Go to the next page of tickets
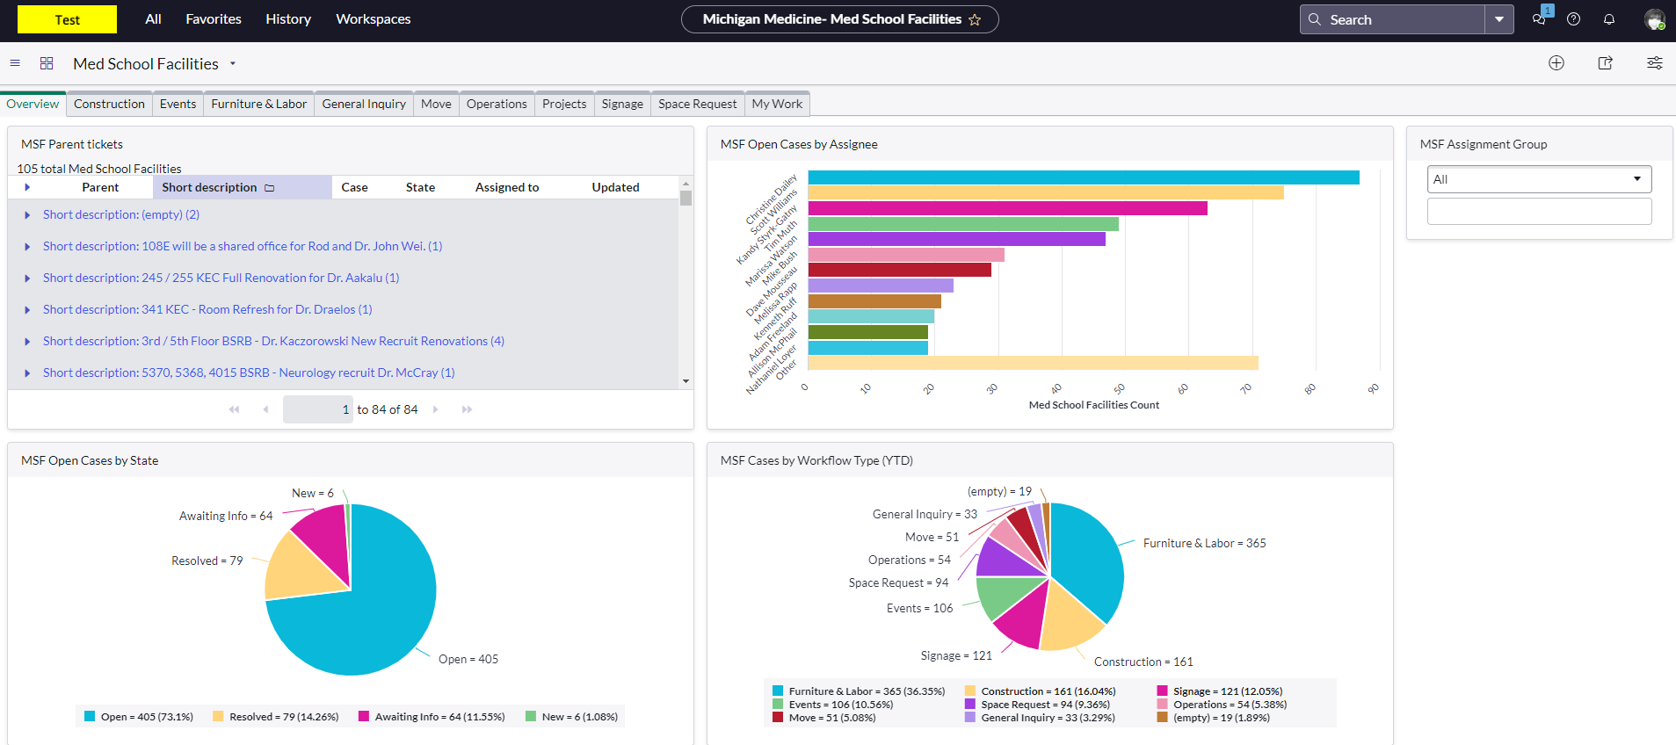The width and height of the screenshot is (1676, 745). click(435, 409)
